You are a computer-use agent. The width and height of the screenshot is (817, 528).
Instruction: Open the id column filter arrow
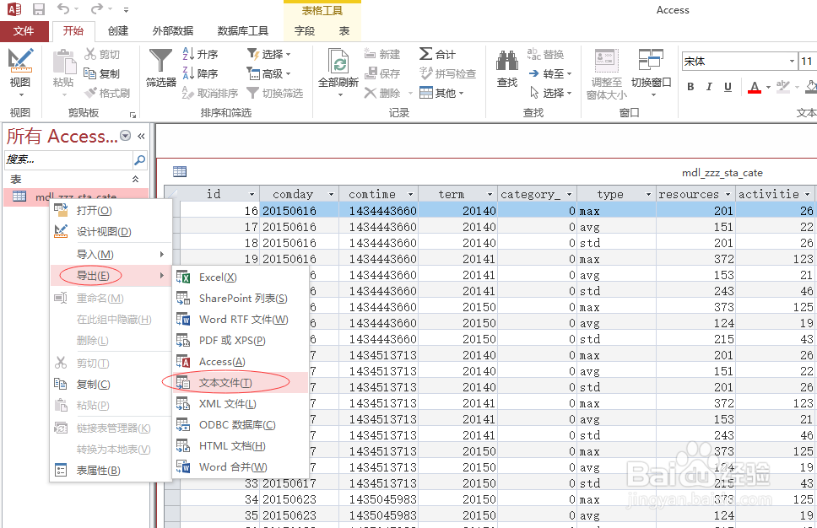click(x=252, y=194)
